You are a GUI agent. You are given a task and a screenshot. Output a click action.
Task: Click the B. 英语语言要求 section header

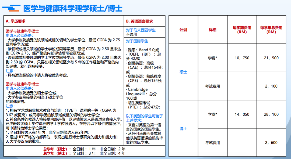[x=139, y=21]
